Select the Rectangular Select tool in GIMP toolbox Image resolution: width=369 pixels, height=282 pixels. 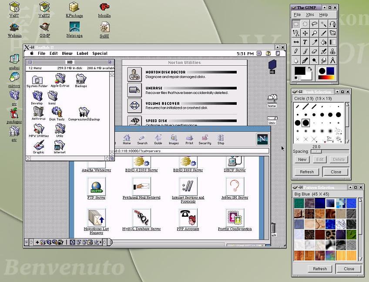296,24
